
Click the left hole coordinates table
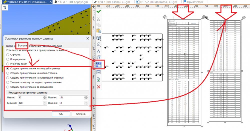click(x=184, y=72)
